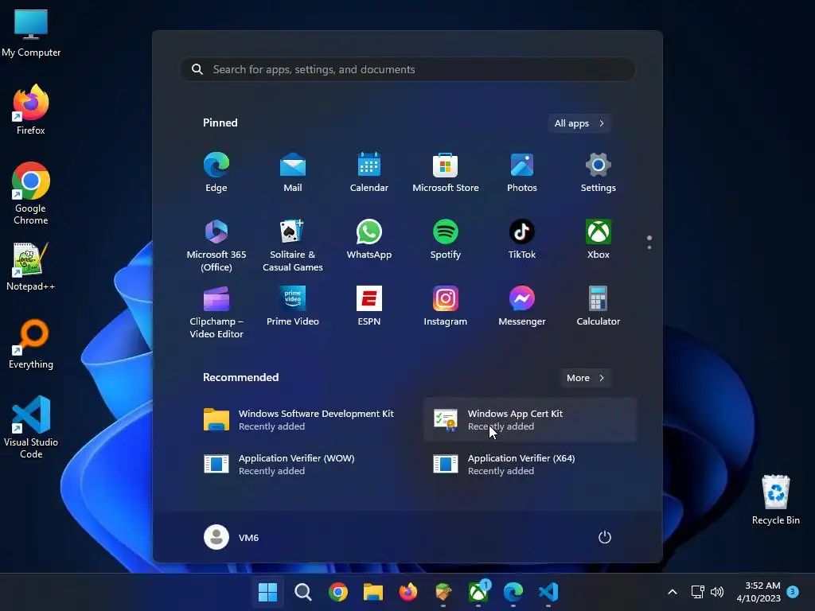
Task: Open Edge from the taskbar
Action: tap(513, 592)
